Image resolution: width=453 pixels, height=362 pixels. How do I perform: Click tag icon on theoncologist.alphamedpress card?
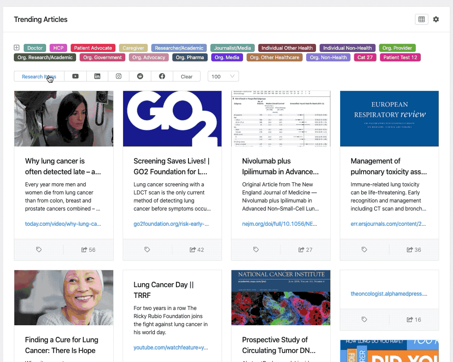coord(364,319)
